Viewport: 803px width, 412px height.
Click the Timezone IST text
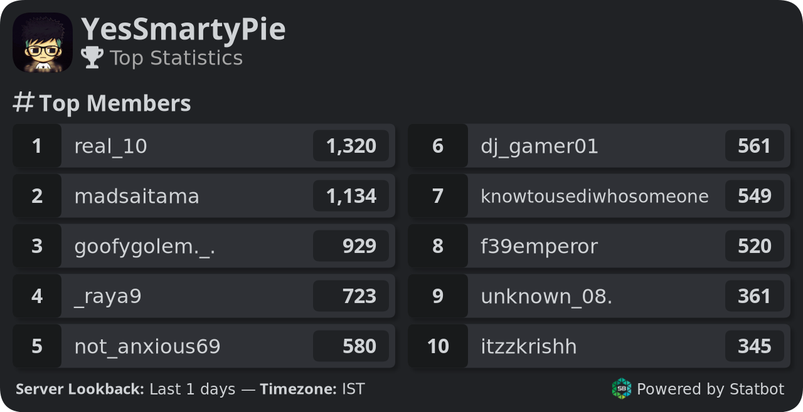(x=312, y=389)
